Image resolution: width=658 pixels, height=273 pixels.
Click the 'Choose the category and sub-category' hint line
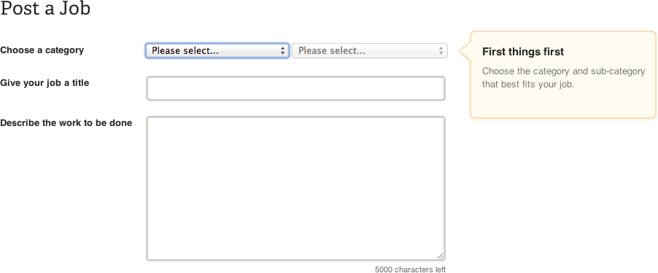coord(564,71)
